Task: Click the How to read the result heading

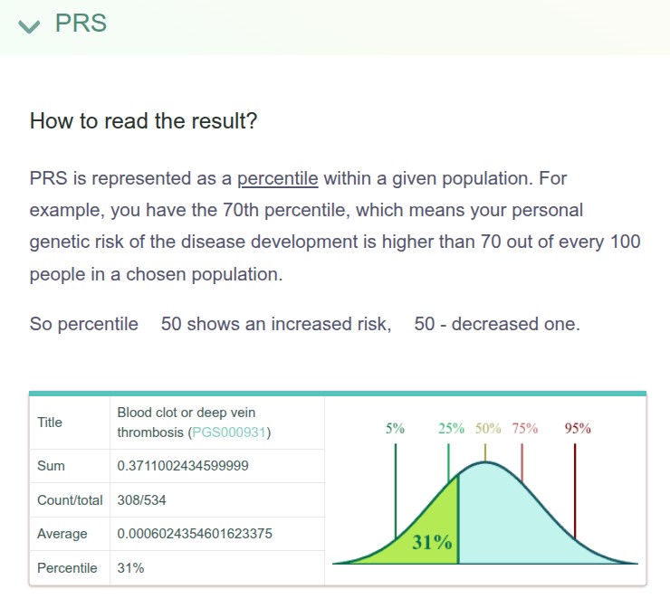Action: tap(143, 121)
